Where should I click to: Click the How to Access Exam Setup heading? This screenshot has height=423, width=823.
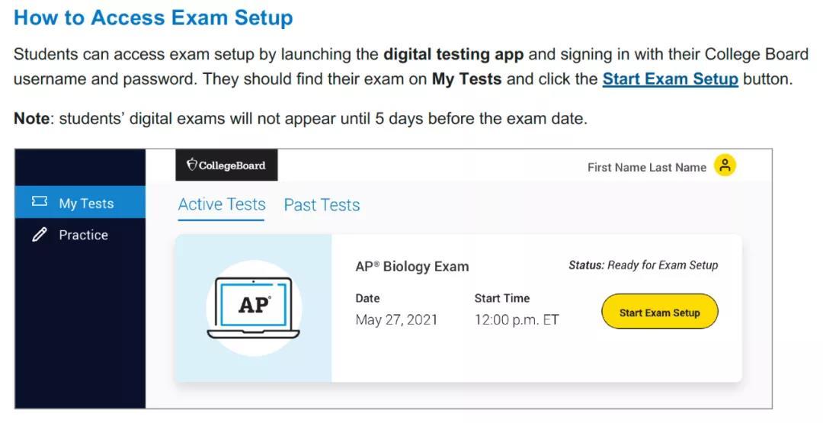pos(153,18)
